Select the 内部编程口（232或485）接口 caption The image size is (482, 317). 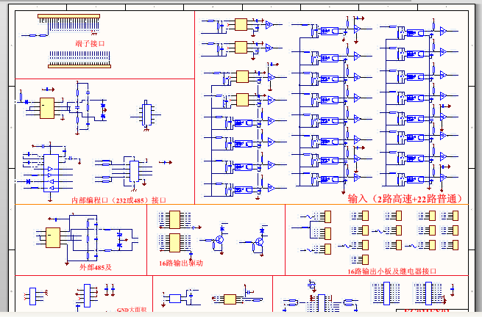tap(118, 200)
